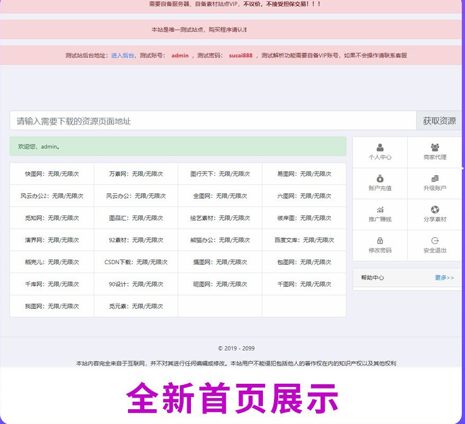Click the red sucai888 password text
465x424 pixels.
pyautogui.click(x=241, y=56)
